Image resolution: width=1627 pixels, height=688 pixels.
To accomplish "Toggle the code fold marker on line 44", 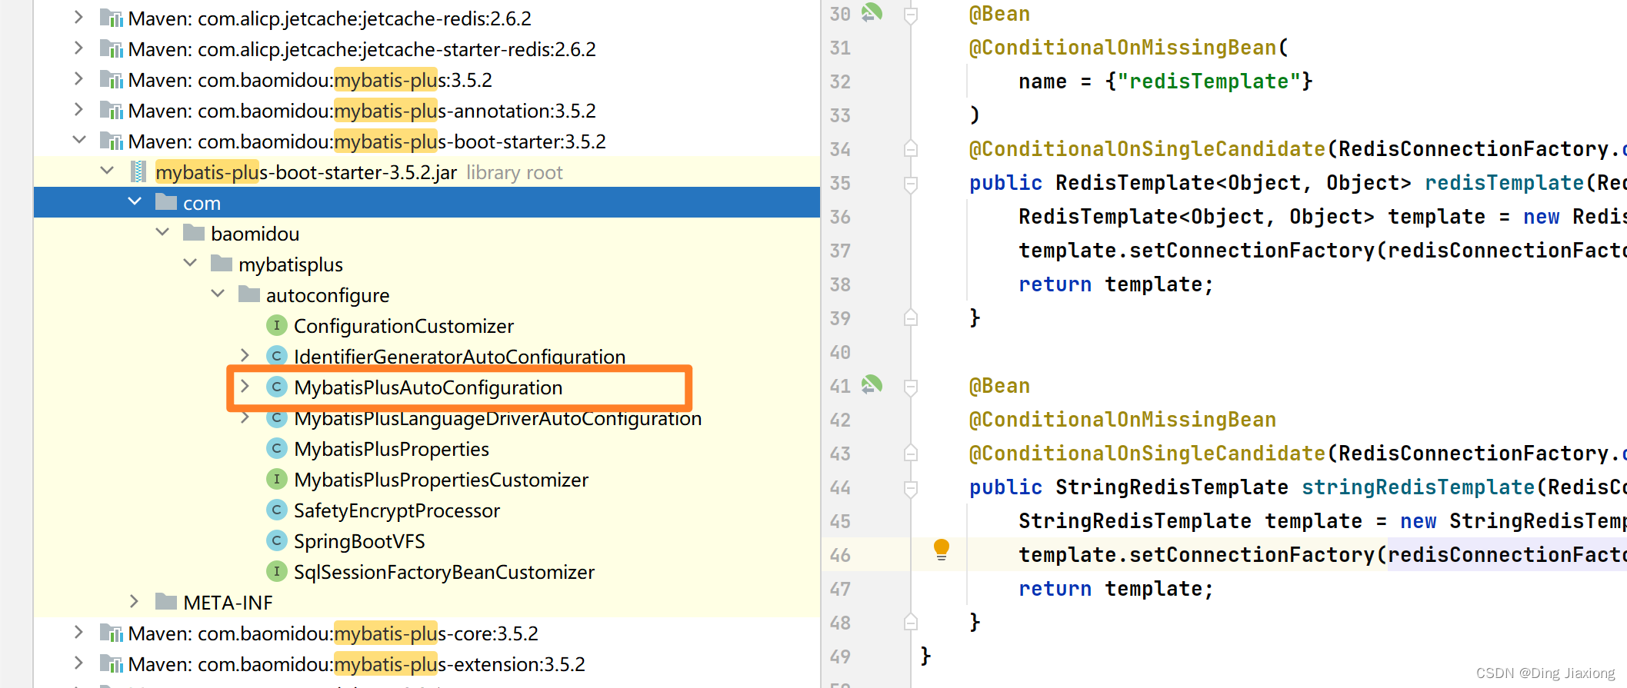I will (x=911, y=487).
